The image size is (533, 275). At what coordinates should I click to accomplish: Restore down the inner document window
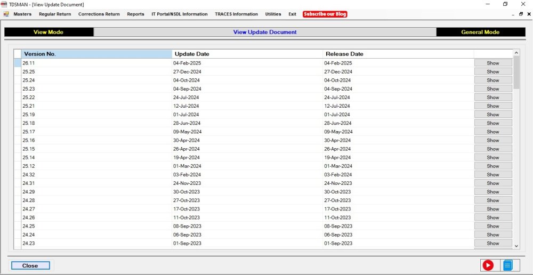point(521,14)
